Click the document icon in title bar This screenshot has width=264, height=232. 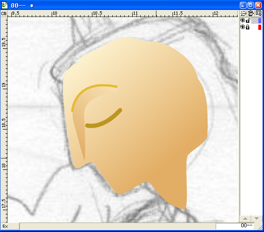point(5,5)
